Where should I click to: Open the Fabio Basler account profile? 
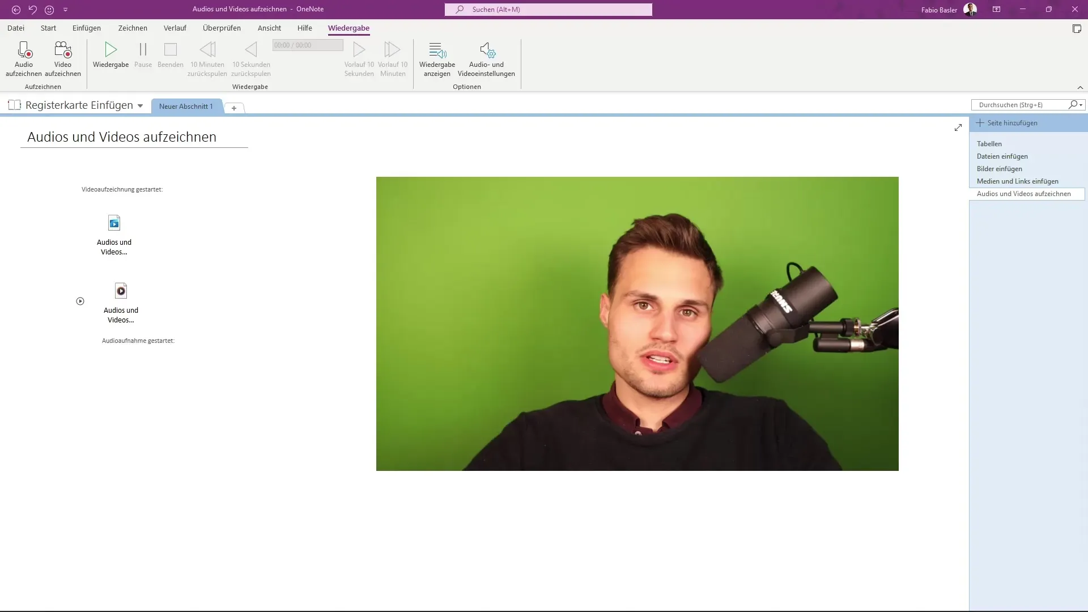click(949, 10)
